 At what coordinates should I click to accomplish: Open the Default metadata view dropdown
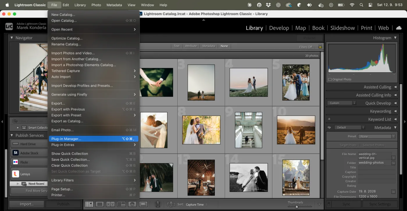coord(349,127)
